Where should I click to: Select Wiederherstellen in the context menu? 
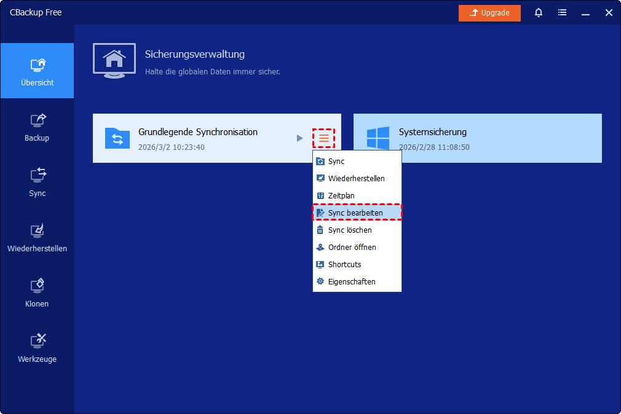[357, 179]
